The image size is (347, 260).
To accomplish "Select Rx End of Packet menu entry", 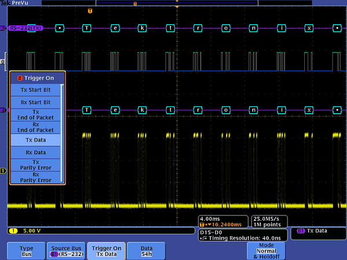I will point(36,127).
